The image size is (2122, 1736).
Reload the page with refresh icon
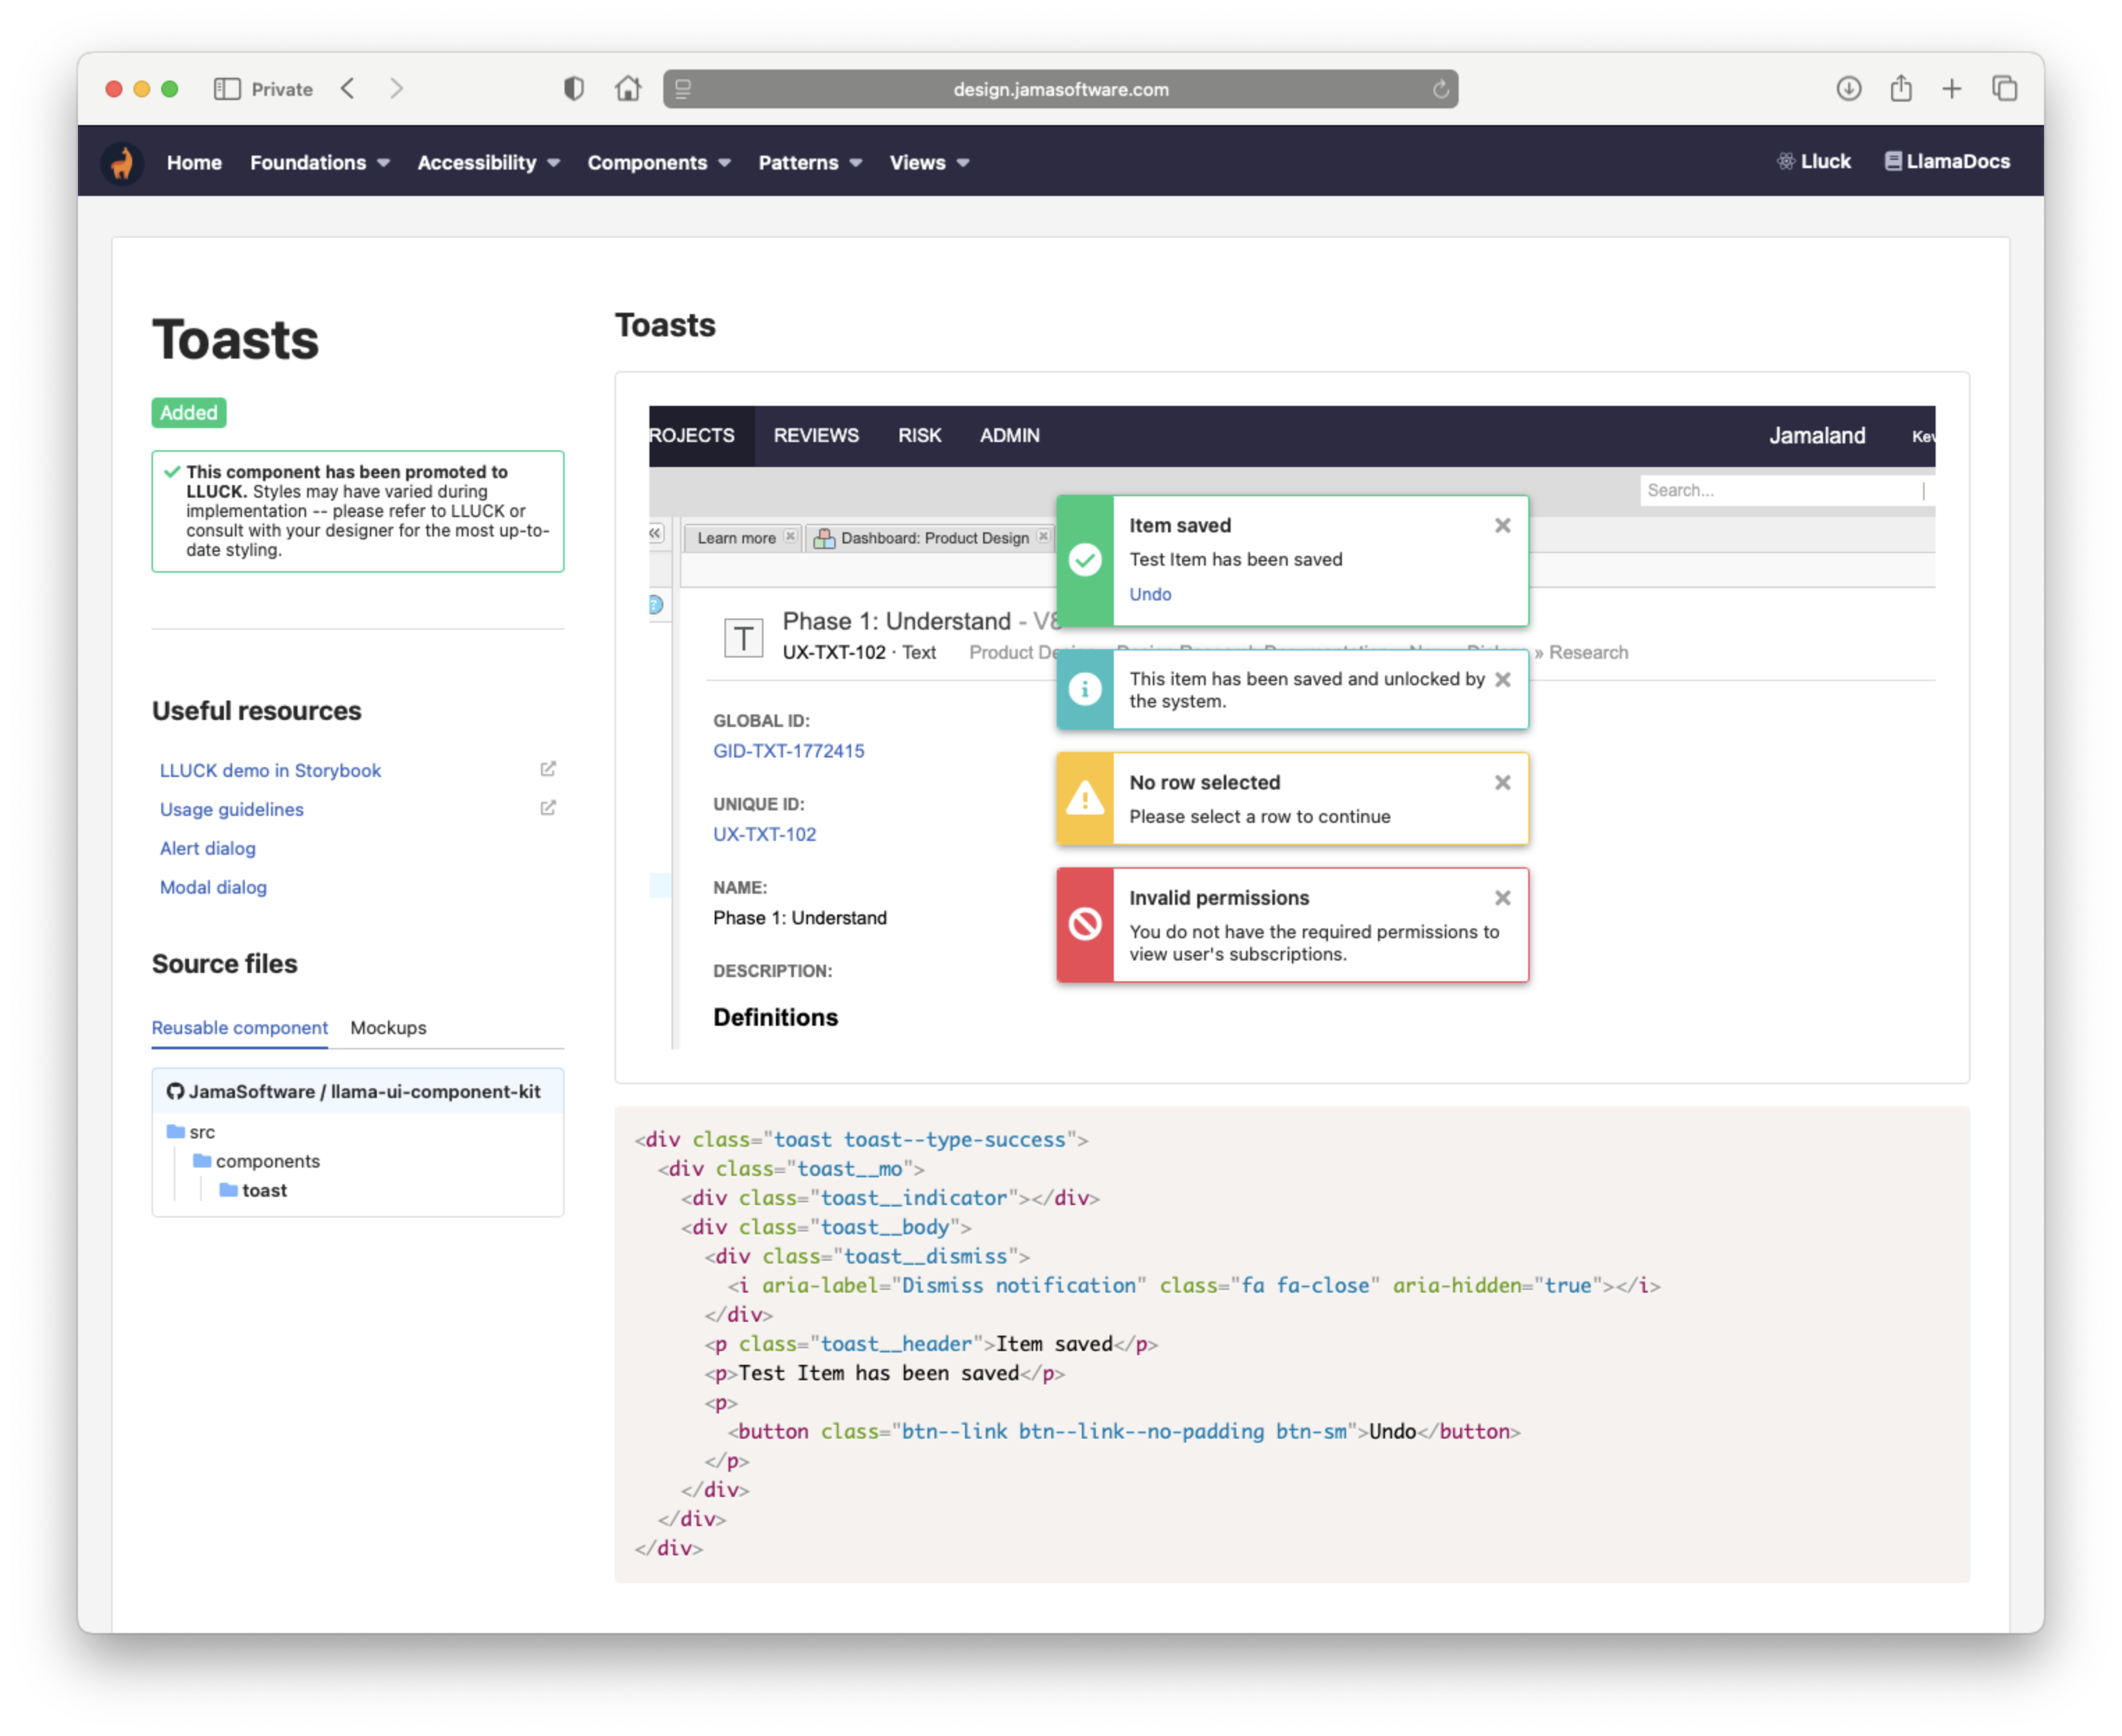pyautogui.click(x=1440, y=89)
